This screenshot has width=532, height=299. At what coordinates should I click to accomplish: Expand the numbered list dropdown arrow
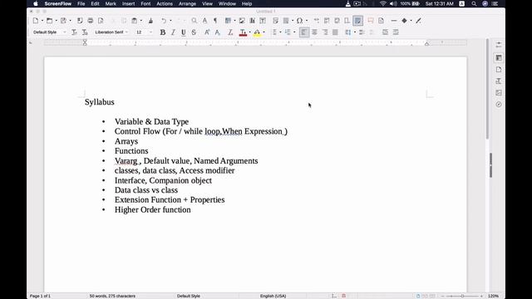[294, 32]
